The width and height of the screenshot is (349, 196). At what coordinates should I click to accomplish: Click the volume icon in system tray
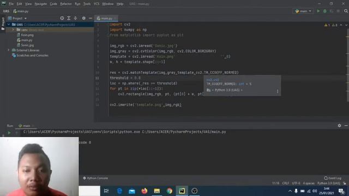coord(315,191)
